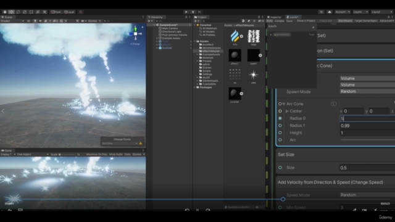
Task: Select the Move tool
Action: [11, 12]
